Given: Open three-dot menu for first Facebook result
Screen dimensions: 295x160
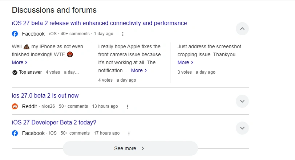Looking at the screenshot, I should point(123,34).
